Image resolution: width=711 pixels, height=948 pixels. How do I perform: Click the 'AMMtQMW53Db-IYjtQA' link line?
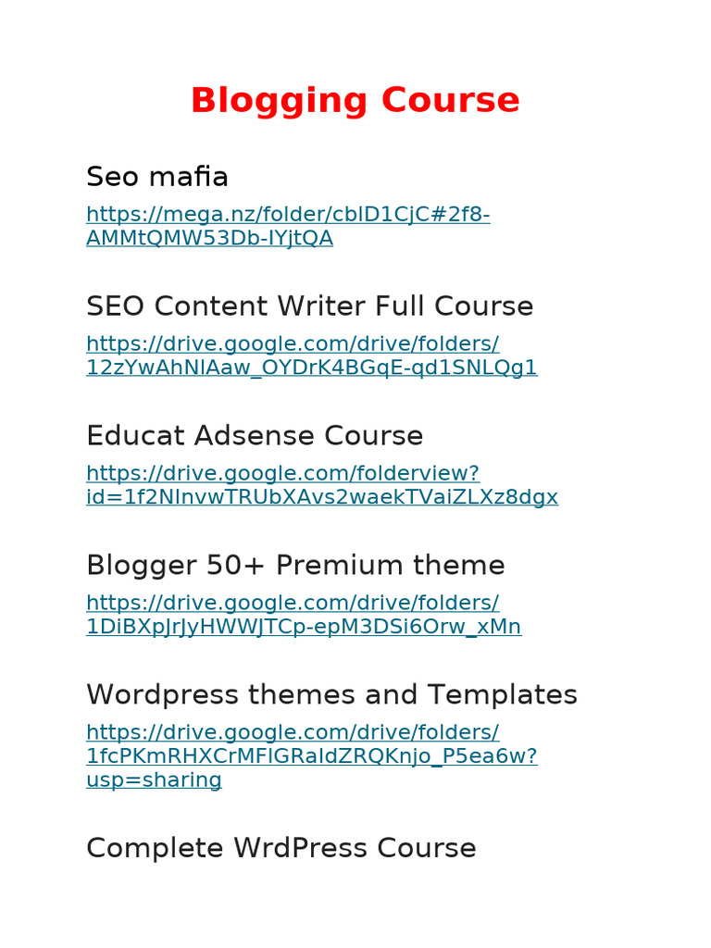(209, 239)
